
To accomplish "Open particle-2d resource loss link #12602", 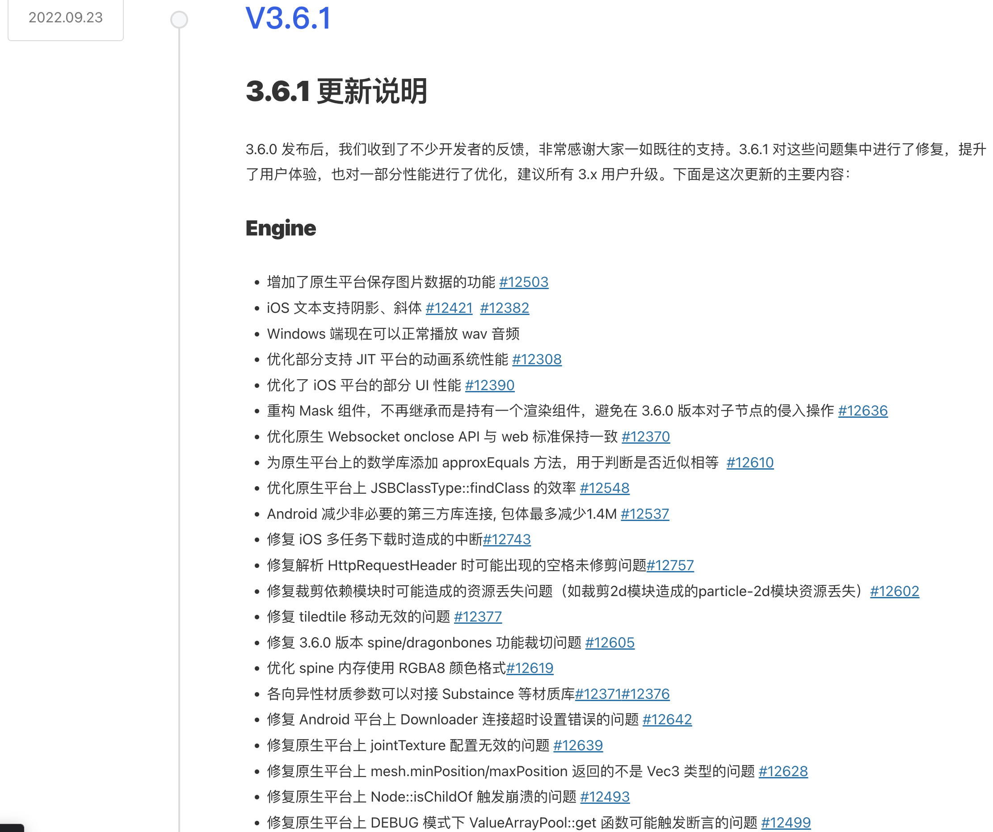I will (x=894, y=592).
